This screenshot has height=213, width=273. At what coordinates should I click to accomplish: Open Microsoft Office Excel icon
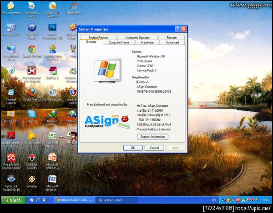(52, 139)
